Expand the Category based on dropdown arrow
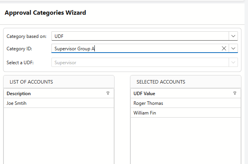This screenshot has width=248, height=164. click(x=233, y=36)
